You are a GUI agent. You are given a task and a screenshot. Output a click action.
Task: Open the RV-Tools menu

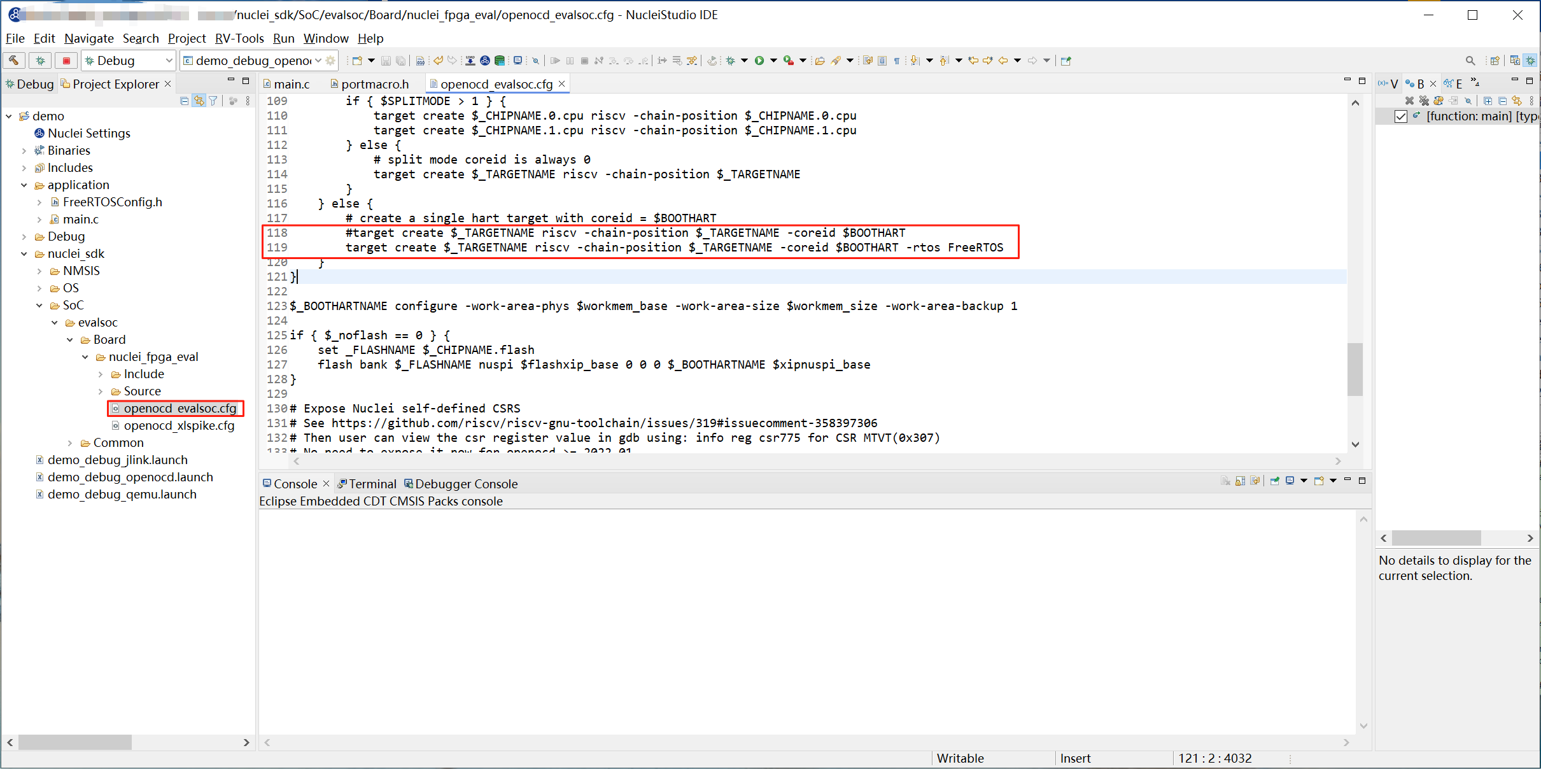tap(239, 38)
